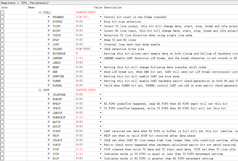Click the edit icon next to RXINV
Image resolution: width=238 pixels, height=161 pixels.
tap(49, 31)
